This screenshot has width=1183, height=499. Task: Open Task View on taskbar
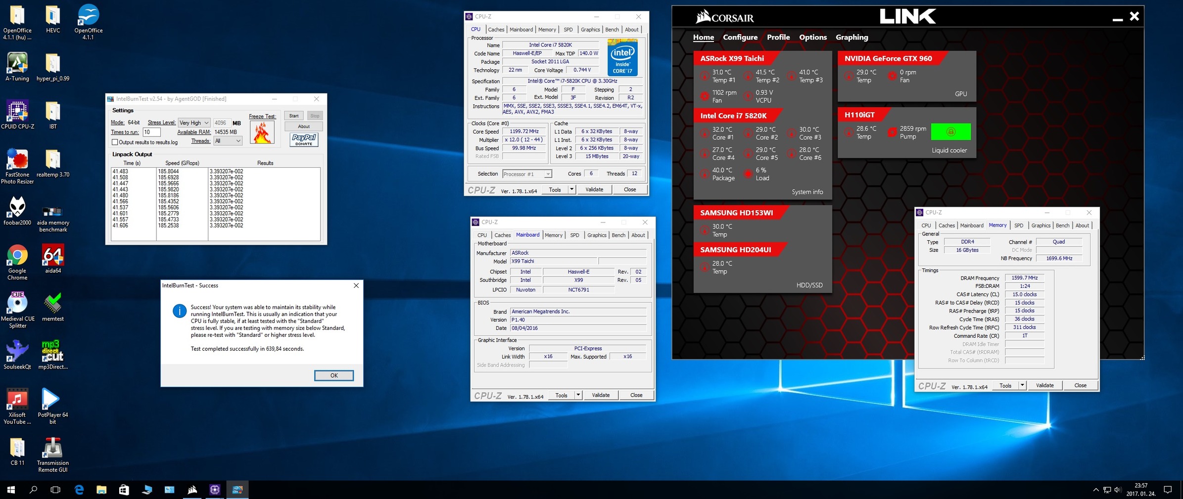(x=55, y=490)
